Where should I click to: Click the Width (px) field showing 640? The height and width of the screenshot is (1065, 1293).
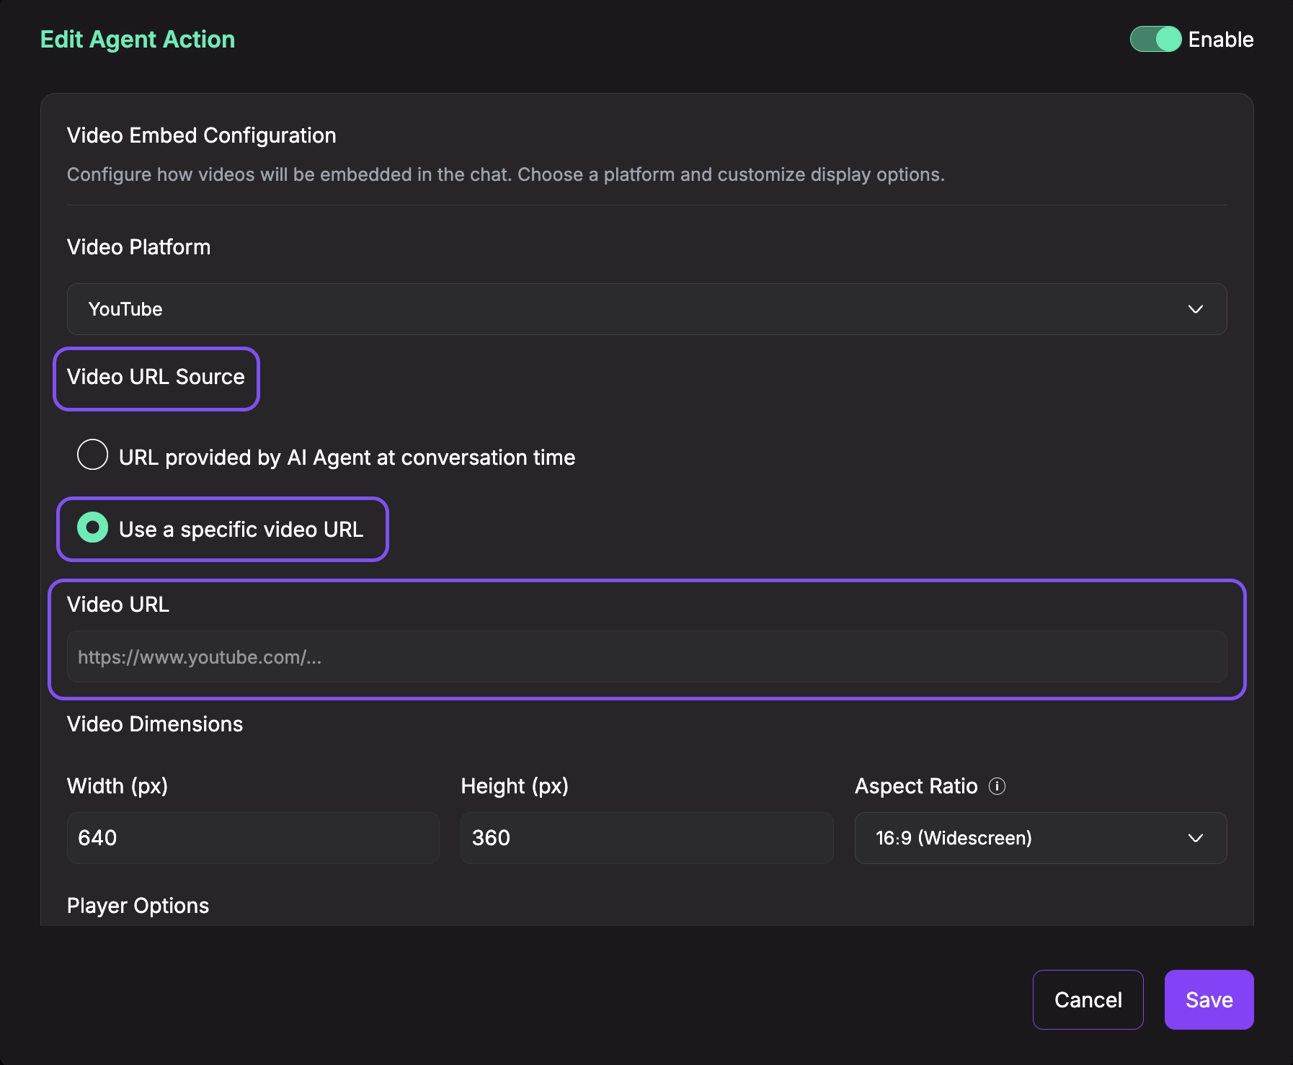(x=252, y=838)
